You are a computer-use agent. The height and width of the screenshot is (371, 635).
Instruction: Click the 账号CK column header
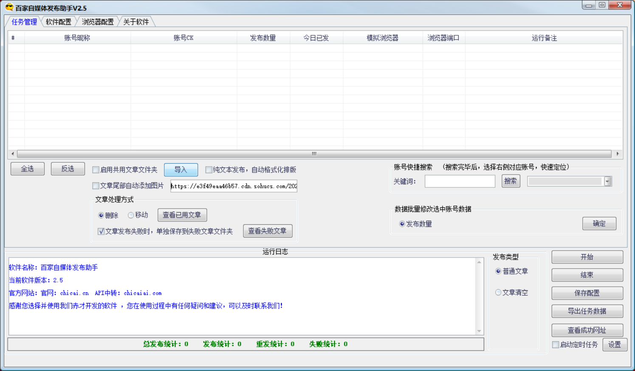[x=183, y=38]
